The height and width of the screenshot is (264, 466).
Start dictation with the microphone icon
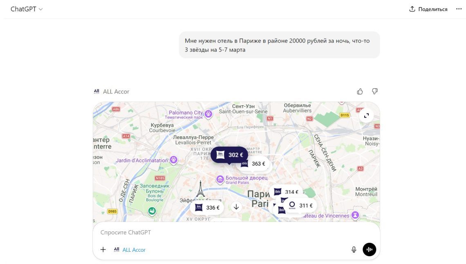coord(354,250)
